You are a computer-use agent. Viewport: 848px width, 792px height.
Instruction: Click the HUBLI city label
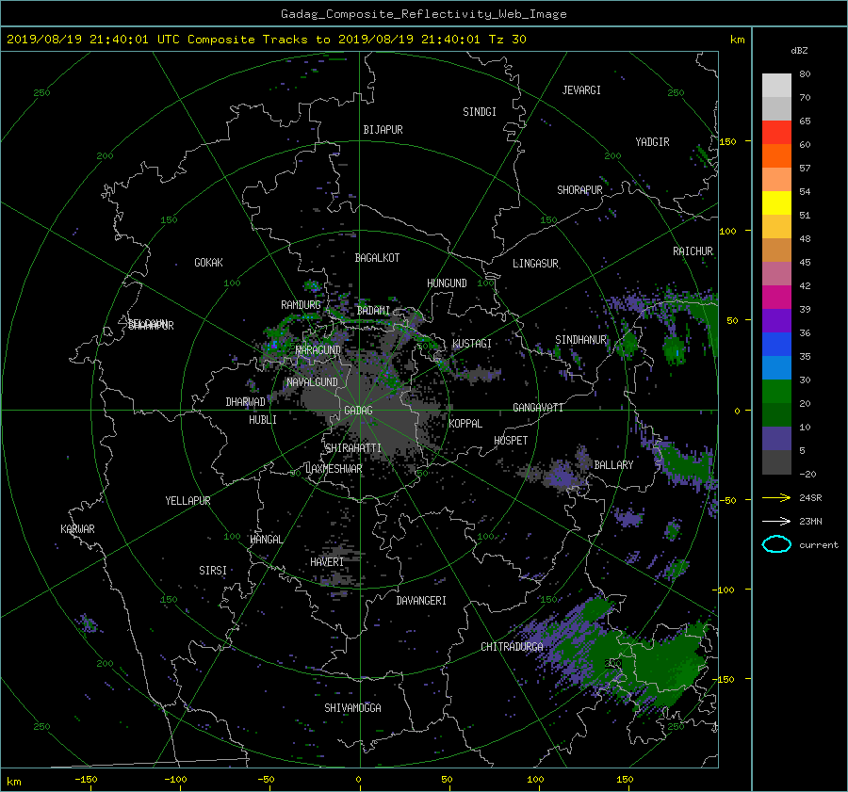(x=262, y=420)
